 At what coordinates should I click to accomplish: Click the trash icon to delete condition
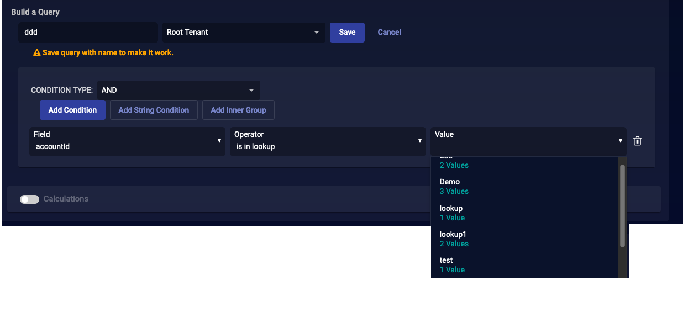(x=637, y=141)
